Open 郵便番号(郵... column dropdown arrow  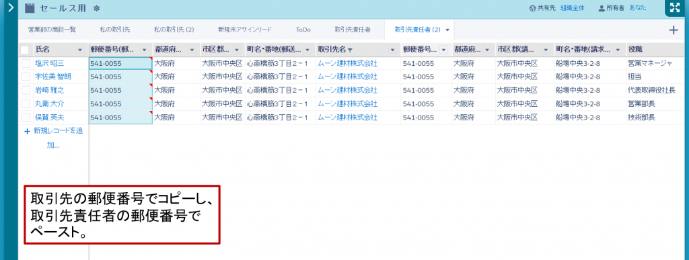(144, 50)
